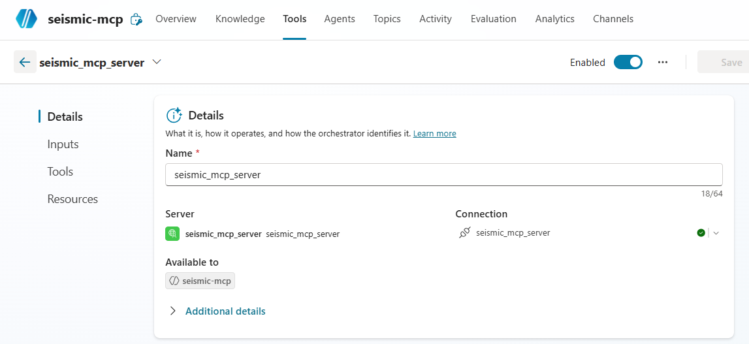Open the Evaluation tab
Screen dimensions: 749x344
click(494, 19)
